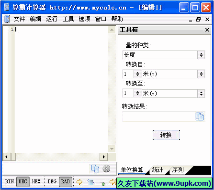214x190 pixels.
Task: Open the 工具 menu
Action: click(x=68, y=19)
